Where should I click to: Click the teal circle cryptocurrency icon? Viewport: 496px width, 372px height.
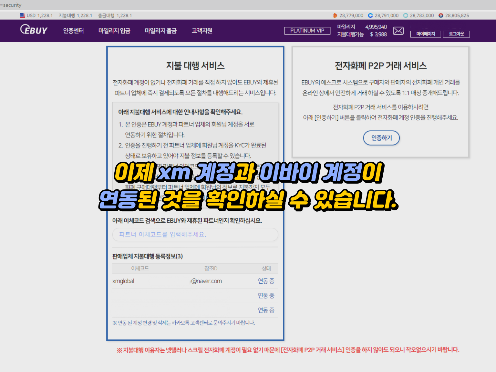405,15
